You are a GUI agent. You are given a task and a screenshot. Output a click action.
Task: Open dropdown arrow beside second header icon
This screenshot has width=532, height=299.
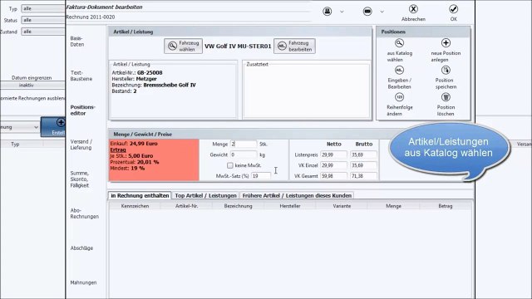point(382,12)
